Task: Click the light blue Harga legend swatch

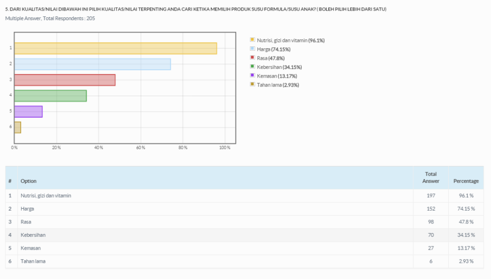Action: pos(252,49)
